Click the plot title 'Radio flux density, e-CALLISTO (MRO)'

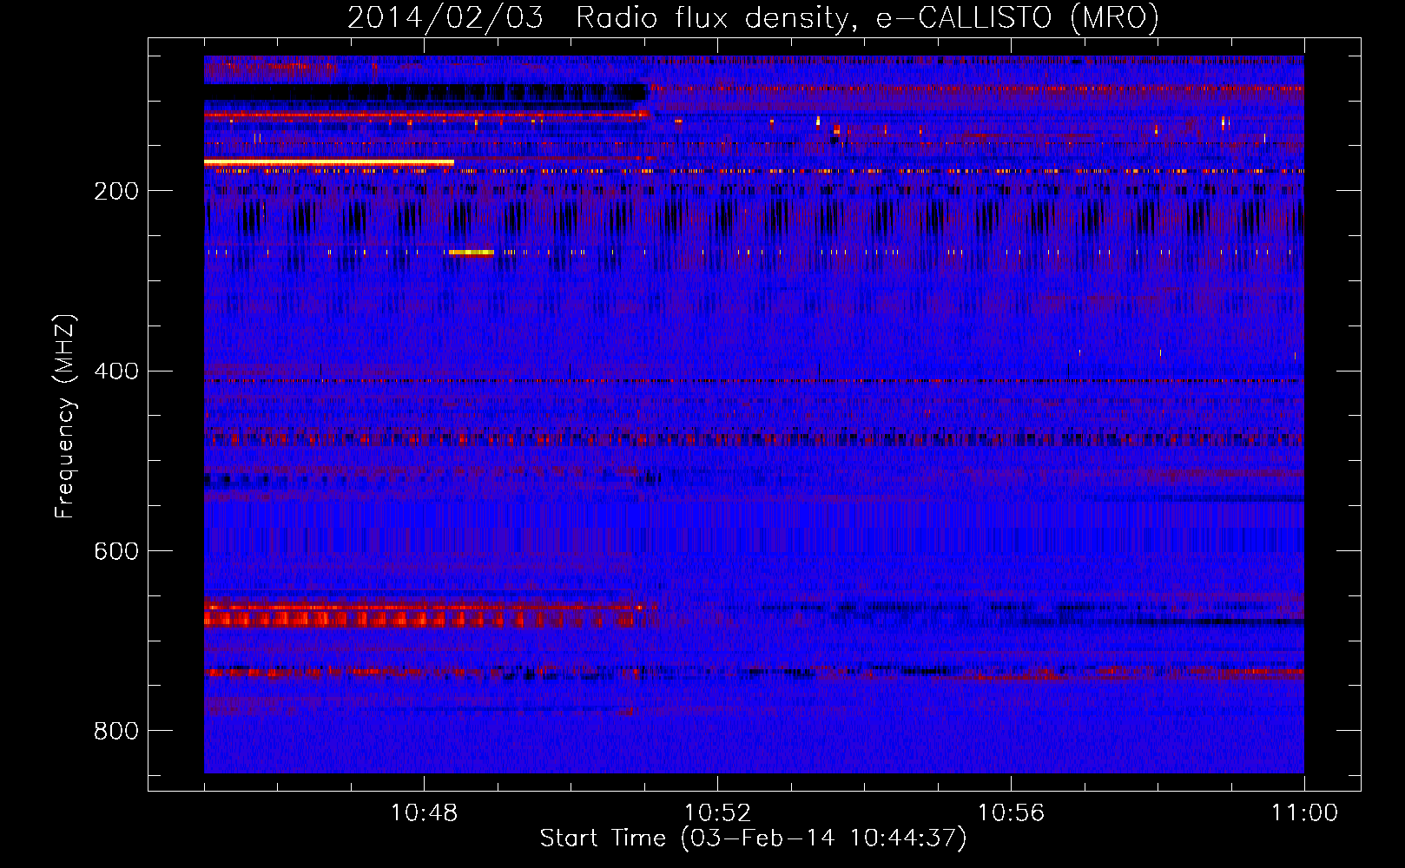click(x=867, y=17)
